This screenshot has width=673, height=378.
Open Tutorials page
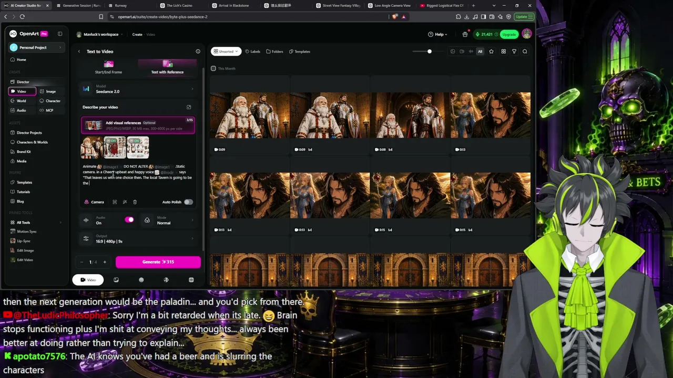click(x=23, y=192)
